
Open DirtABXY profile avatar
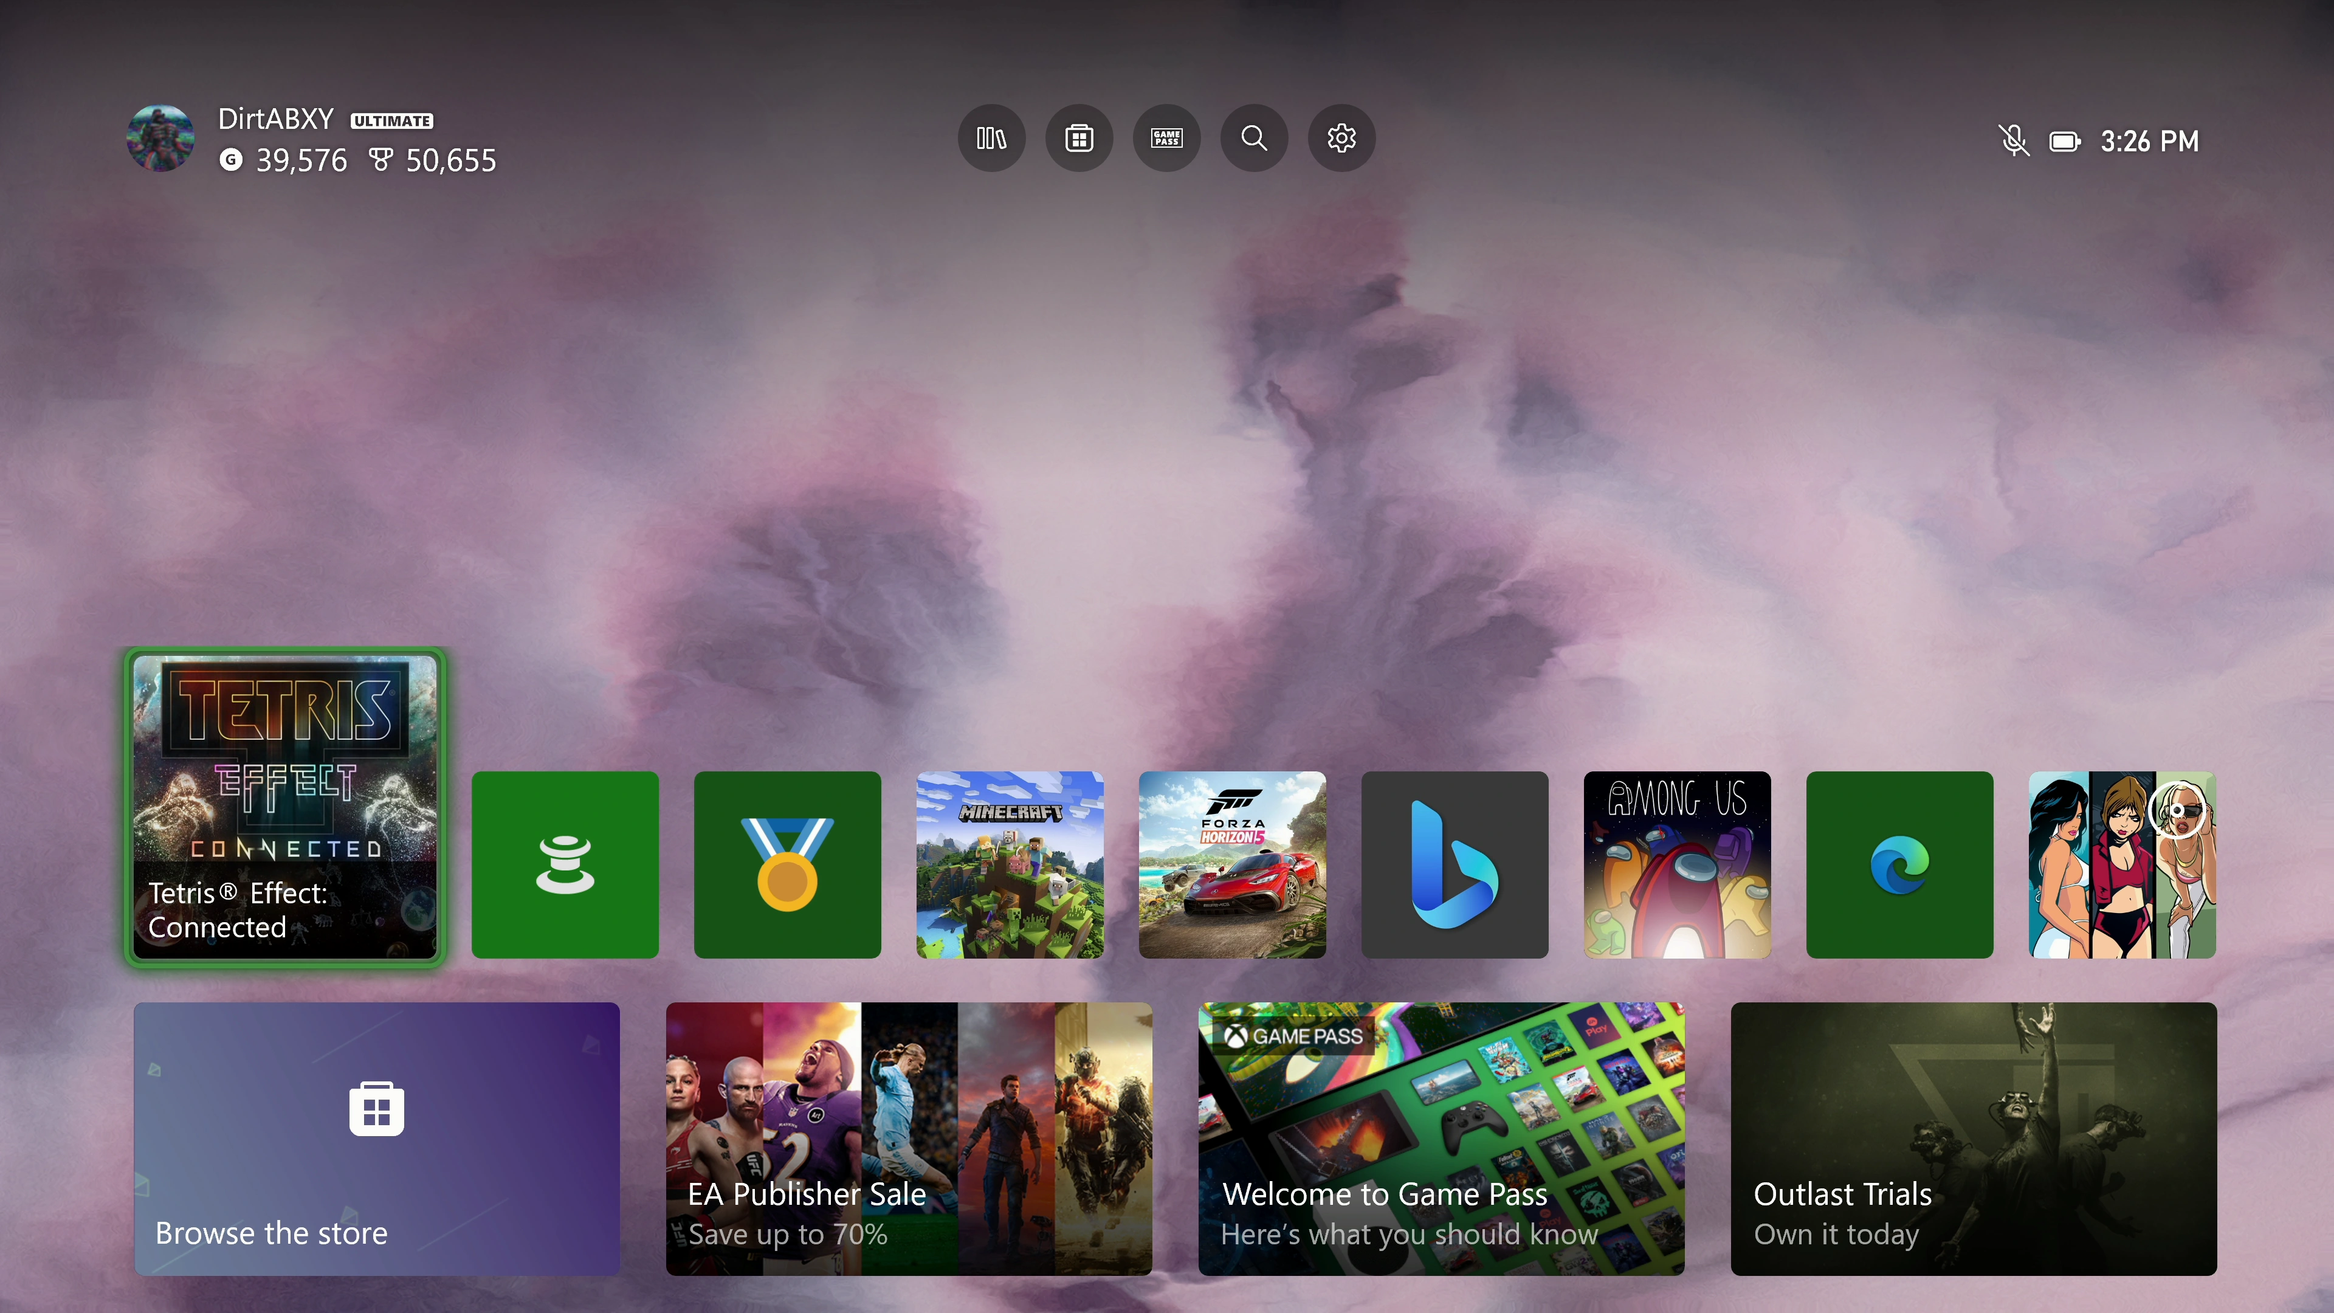click(160, 138)
